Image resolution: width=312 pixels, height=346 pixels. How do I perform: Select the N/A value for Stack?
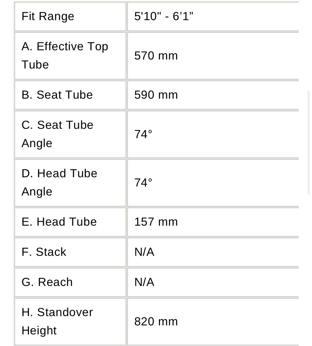click(144, 252)
